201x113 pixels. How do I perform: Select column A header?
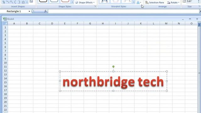14,24
